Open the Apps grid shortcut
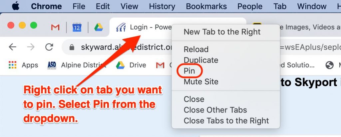341x137 pixels. point(23,65)
